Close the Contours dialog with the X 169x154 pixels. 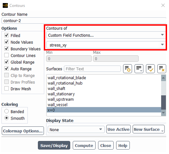click(x=163, y=5)
